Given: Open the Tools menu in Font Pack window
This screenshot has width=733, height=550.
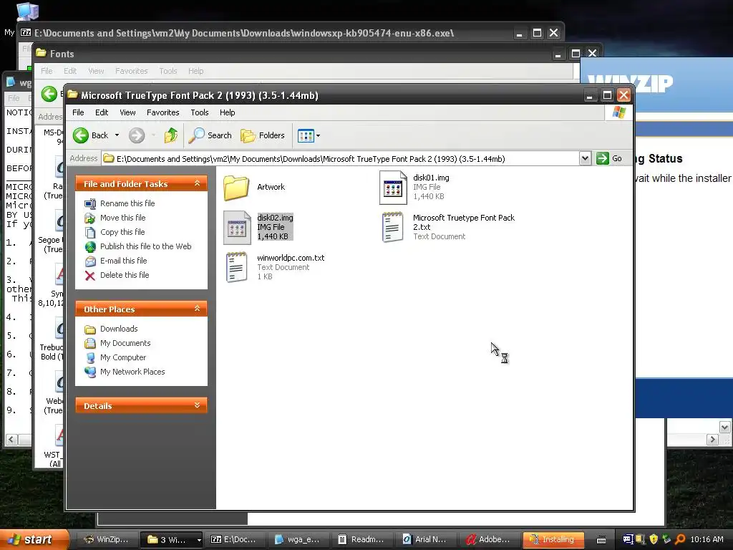Looking at the screenshot, I should (200, 112).
